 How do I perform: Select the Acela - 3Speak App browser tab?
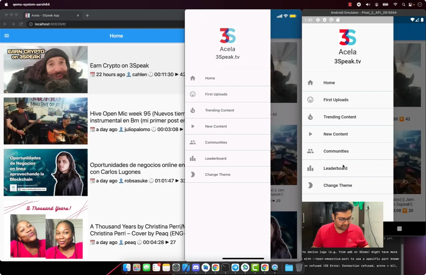pyautogui.click(x=52, y=15)
